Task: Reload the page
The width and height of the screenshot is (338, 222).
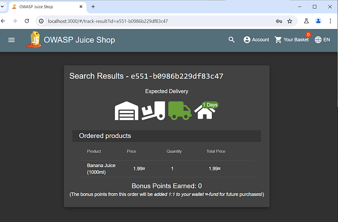Action: [27, 21]
